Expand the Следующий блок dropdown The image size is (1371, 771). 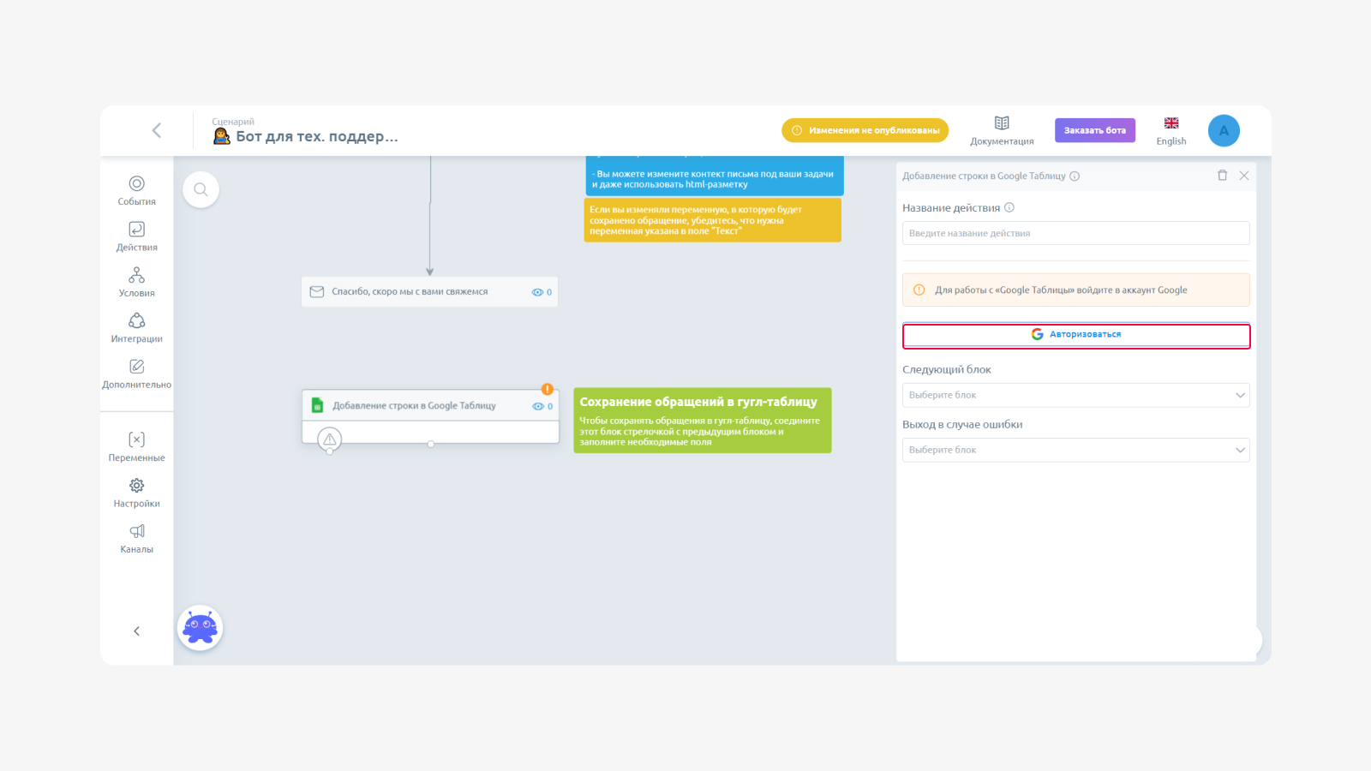1075,395
